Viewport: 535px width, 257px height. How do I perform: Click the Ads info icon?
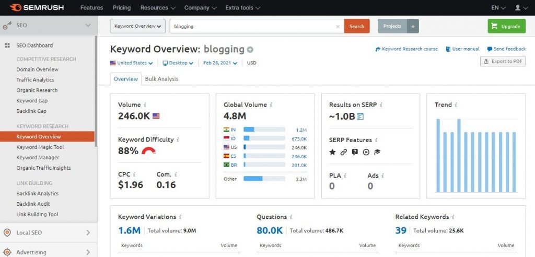pyautogui.click(x=382, y=176)
